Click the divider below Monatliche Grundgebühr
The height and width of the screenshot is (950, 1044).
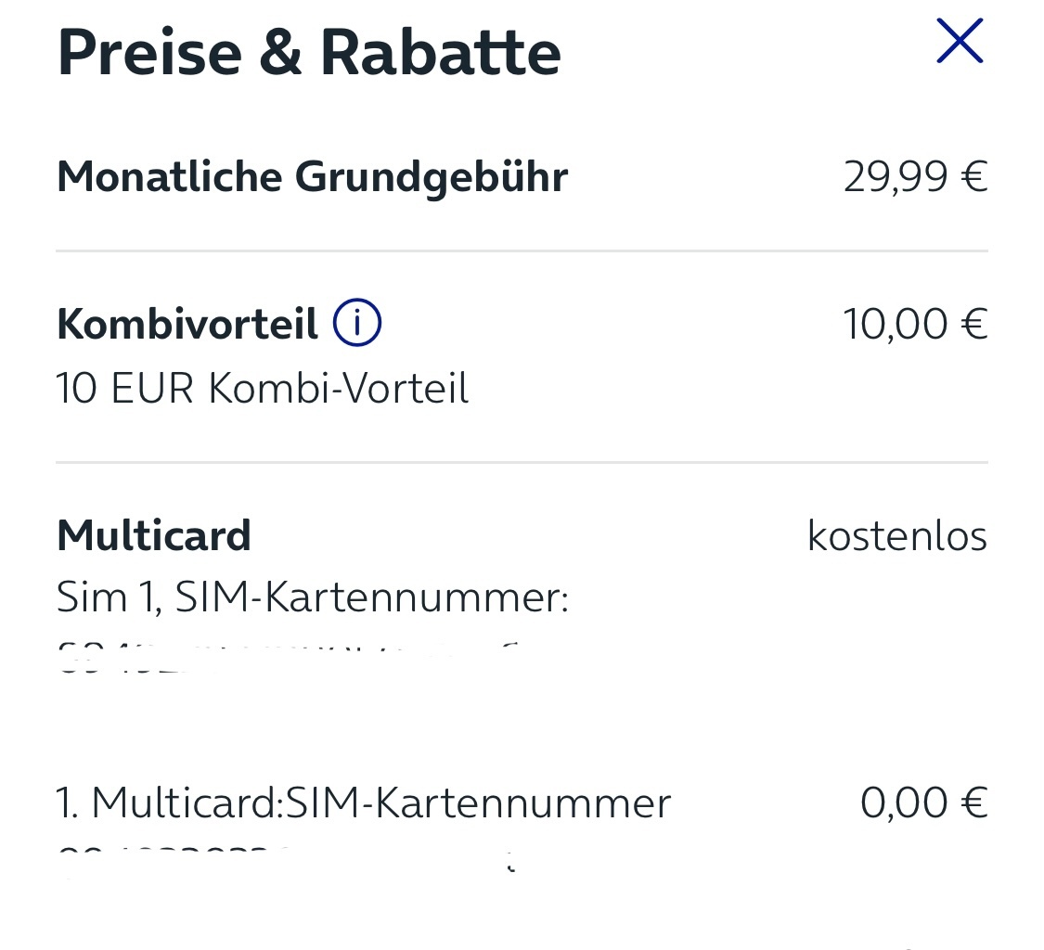click(x=522, y=251)
